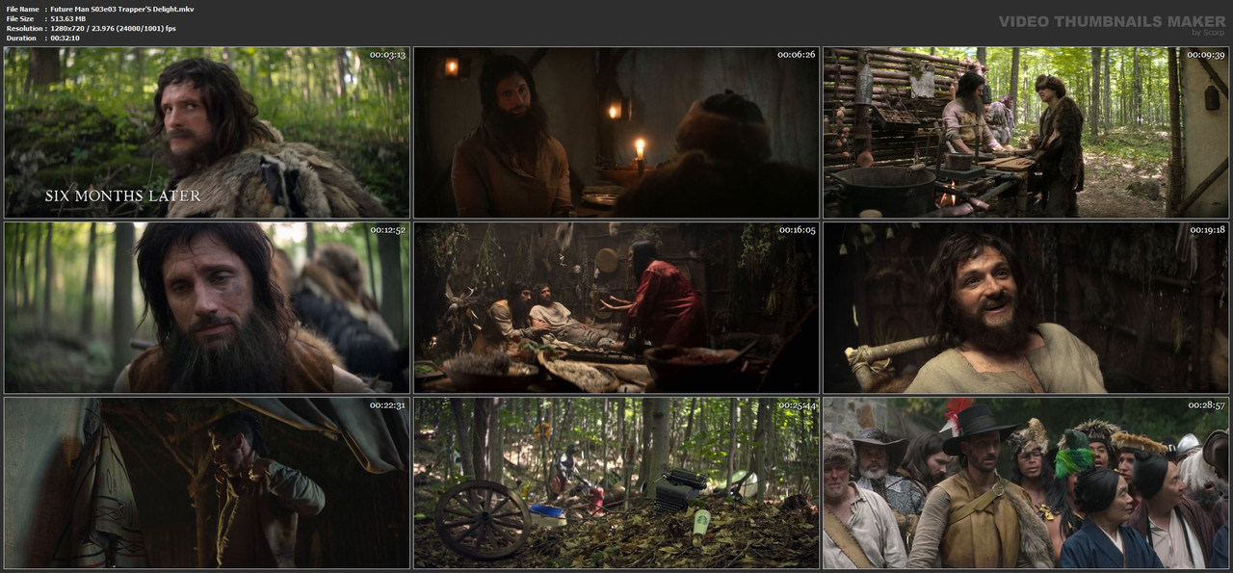Select the thumbnail at 00:06:26

tap(616, 133)
